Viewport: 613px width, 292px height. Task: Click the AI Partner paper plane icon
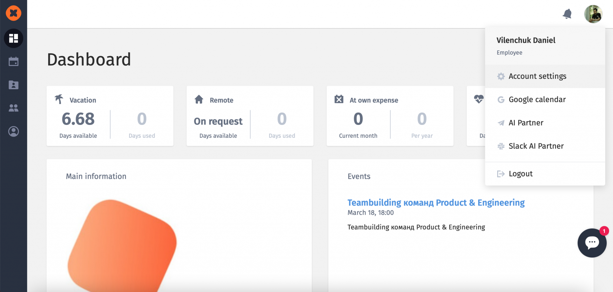(501, 123)
